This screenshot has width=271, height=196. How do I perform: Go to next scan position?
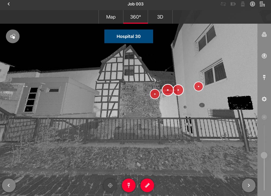coord(249,185)
